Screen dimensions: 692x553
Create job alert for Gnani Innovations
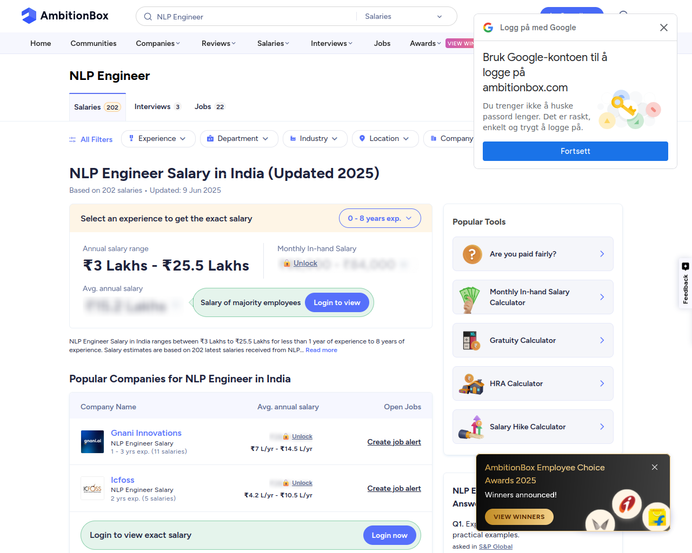[394, 442]
